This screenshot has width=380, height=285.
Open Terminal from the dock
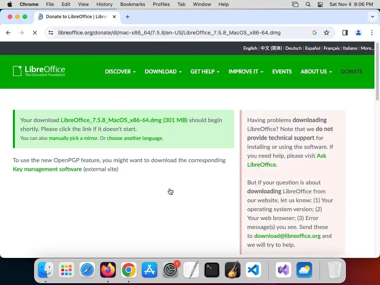pos(212,270)
